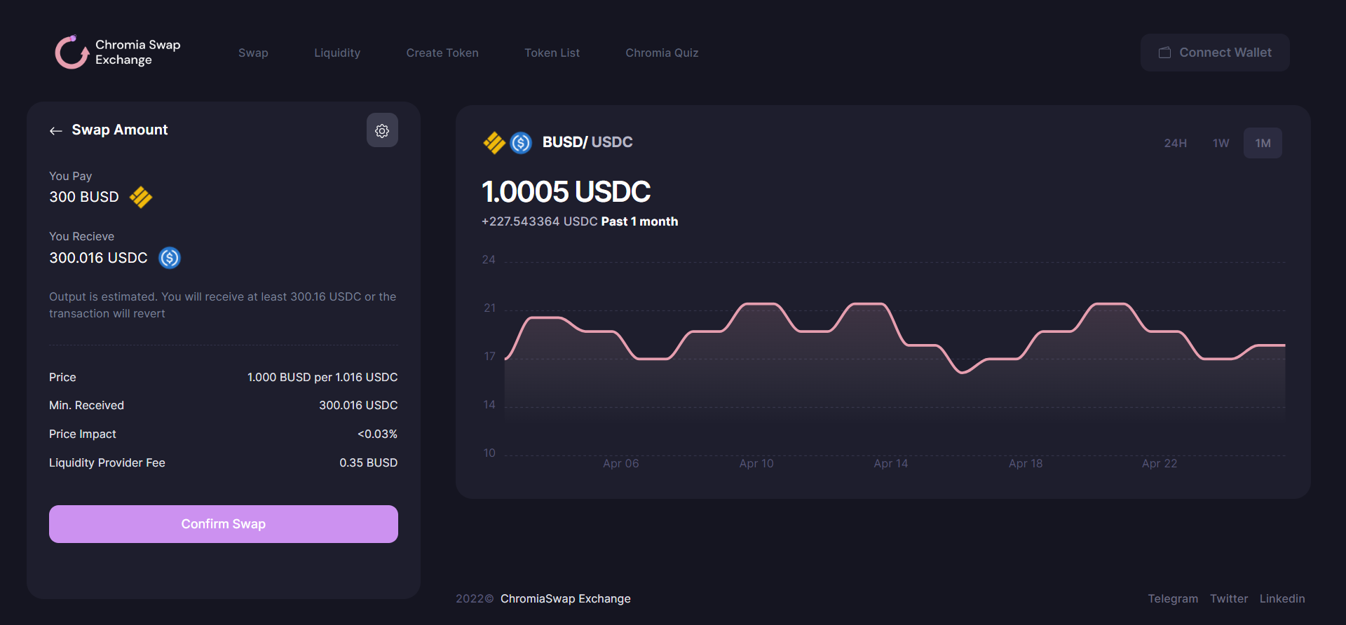Open the Telegram footer link
The image size is (1346, 625).
(1172, 598)
